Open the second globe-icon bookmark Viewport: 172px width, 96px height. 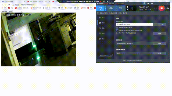coord(61,8)
